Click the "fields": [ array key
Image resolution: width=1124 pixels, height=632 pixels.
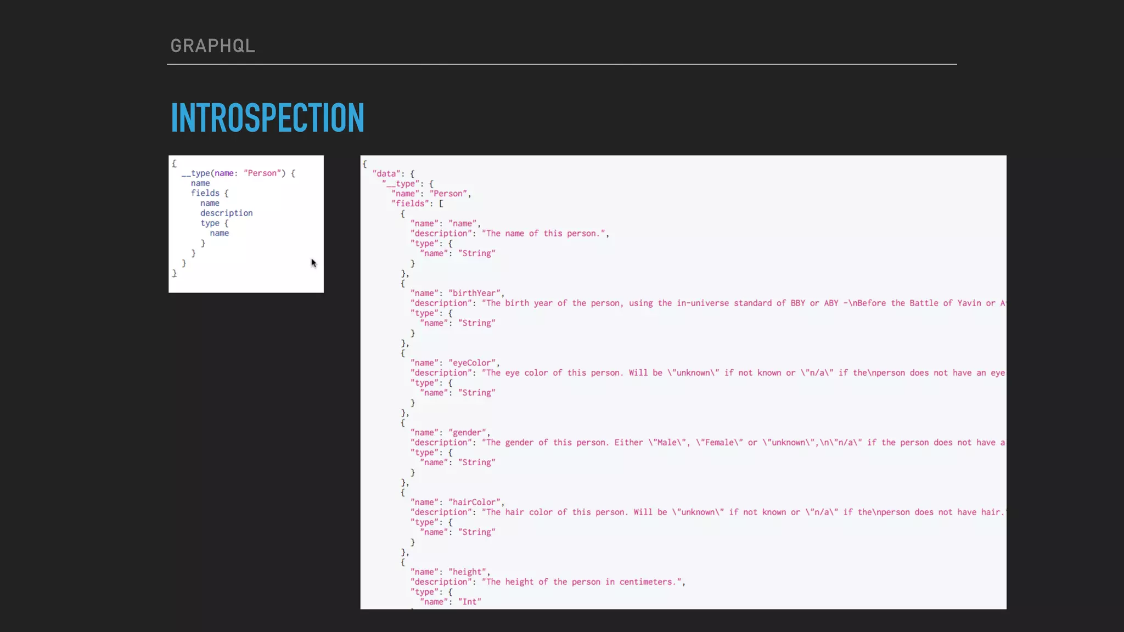click(x=417, y=204)
